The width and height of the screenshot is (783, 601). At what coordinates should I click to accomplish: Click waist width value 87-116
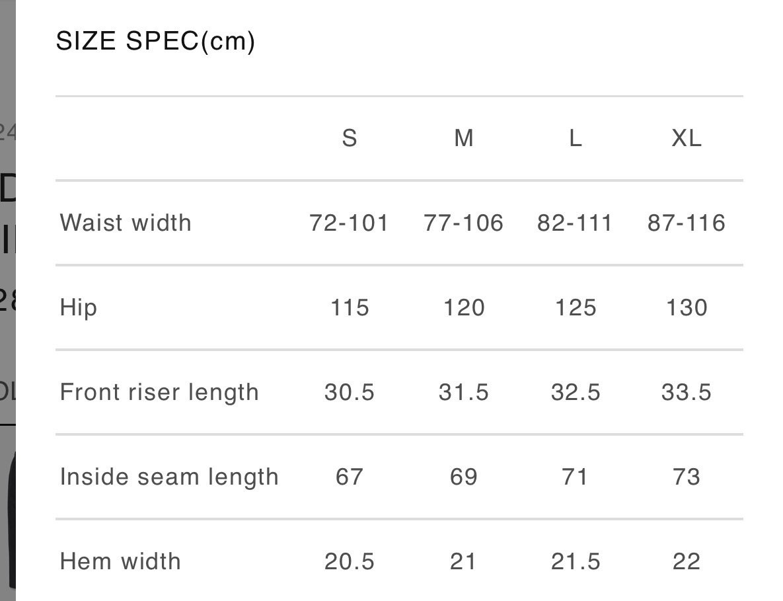(x=686, y=223)
